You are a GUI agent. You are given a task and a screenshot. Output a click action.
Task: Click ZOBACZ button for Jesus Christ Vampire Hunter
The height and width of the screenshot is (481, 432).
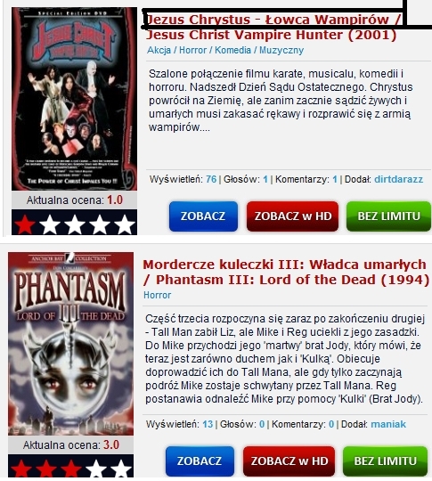203,216
